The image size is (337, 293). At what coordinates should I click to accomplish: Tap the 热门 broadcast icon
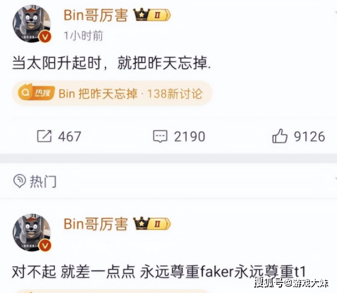(20, 181)
